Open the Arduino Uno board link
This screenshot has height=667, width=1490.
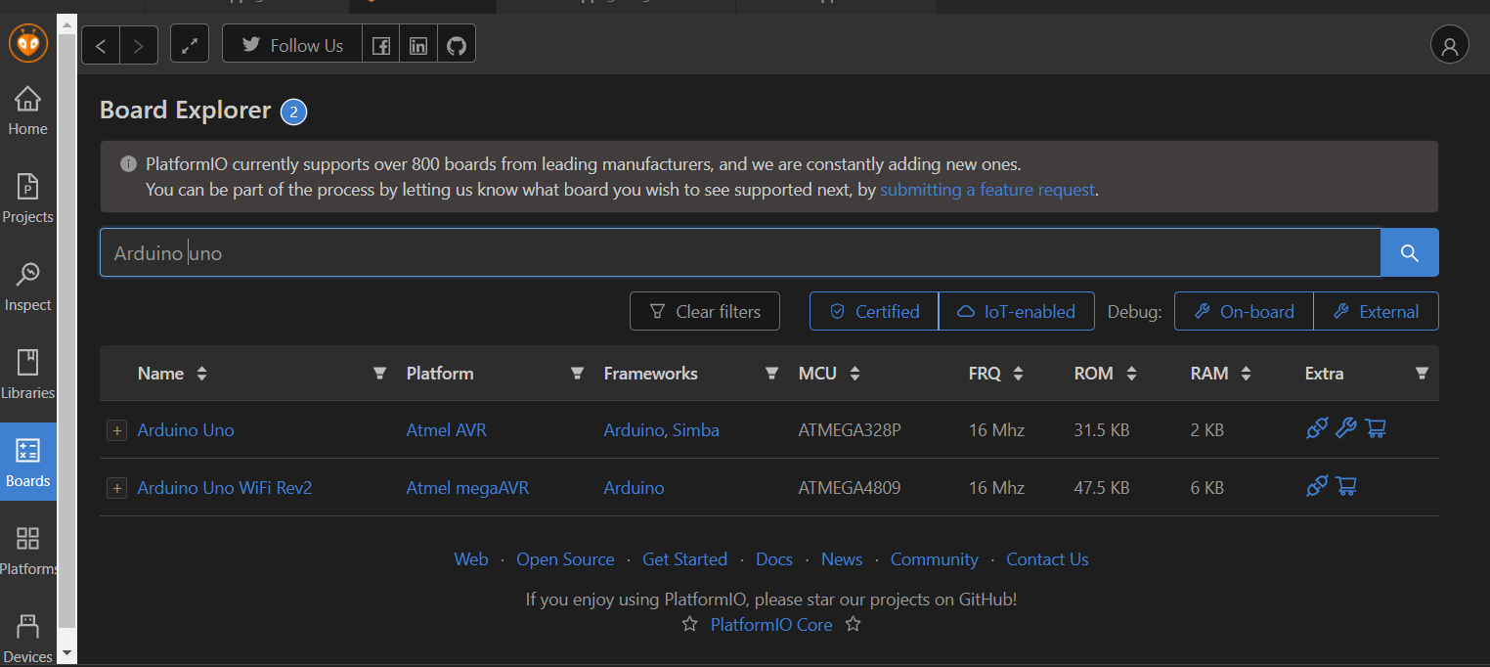coord(186,430)
